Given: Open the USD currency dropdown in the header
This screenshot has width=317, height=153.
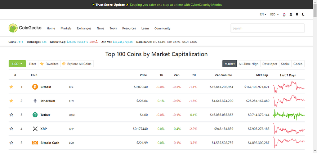Looking at the screenshot, I should click(x=274, y=14).
